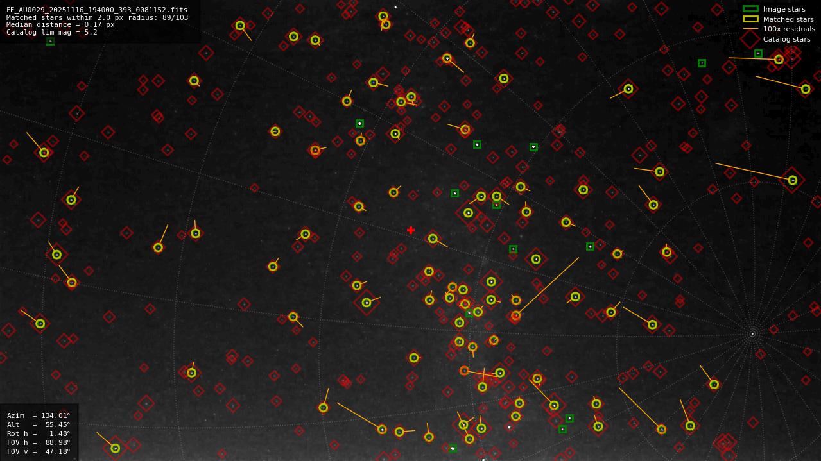821x461 pixels.
Task: Click the 'FOV h = 88.98°' value
Action: [x=39, y=442]
